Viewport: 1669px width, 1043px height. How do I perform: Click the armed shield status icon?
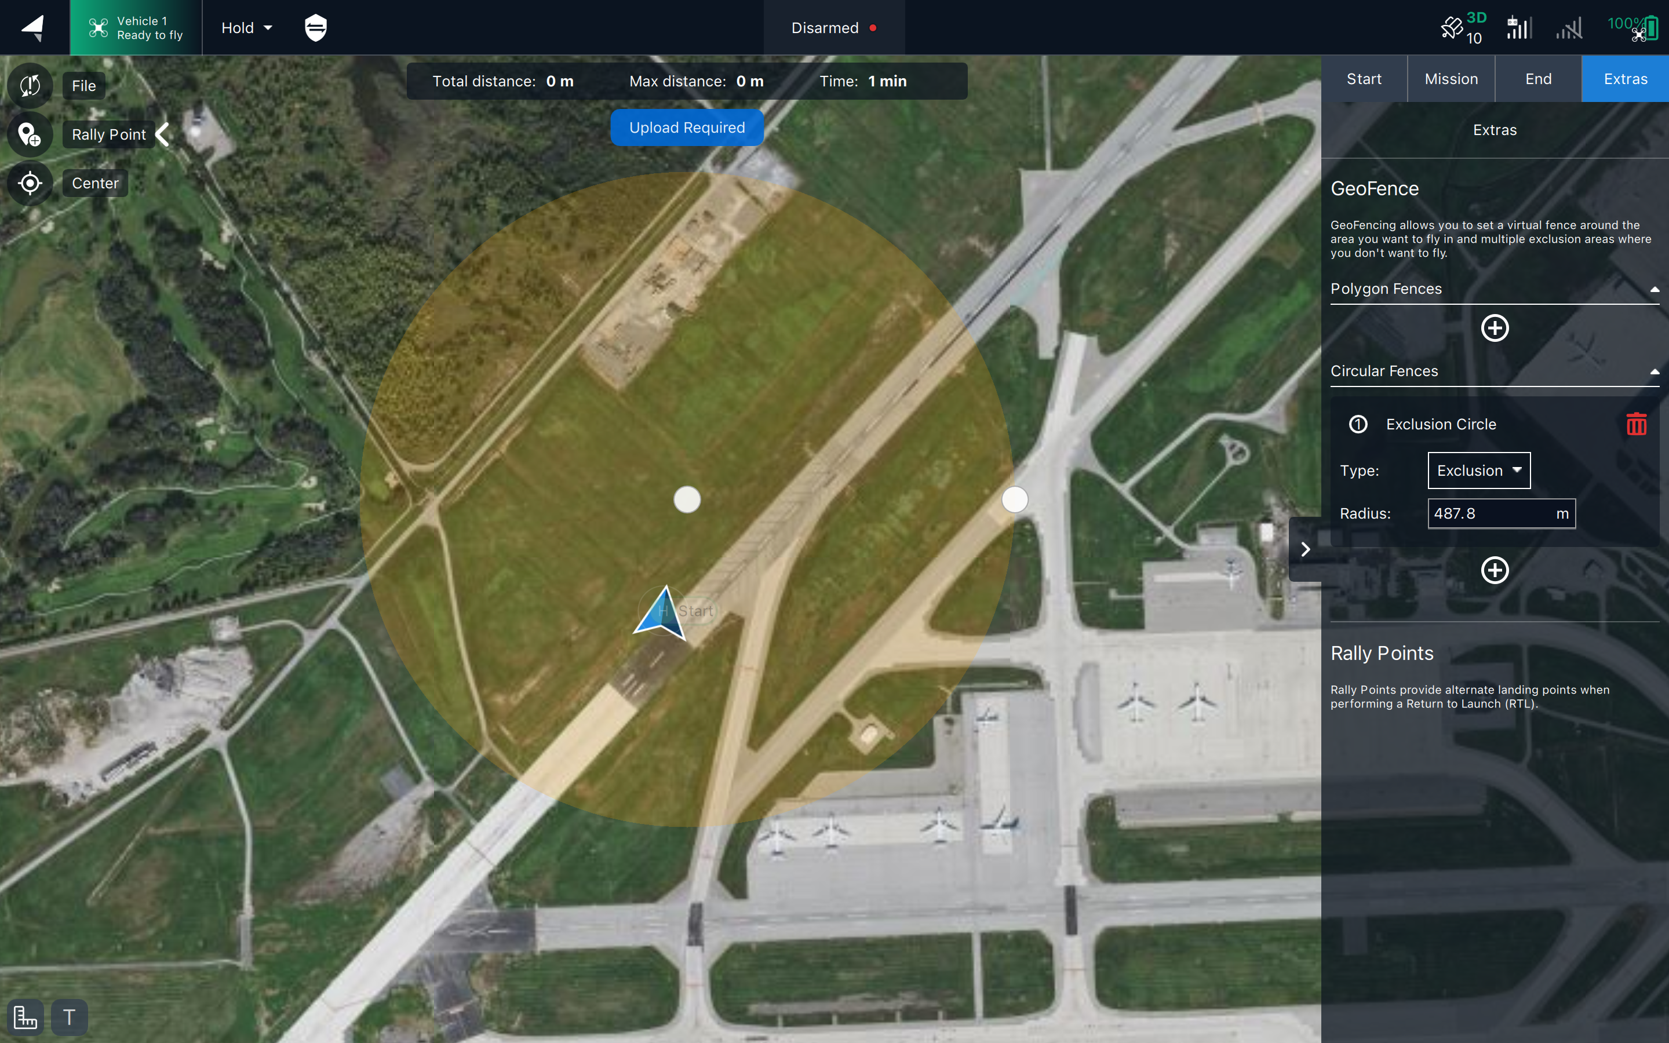(315, 28)
